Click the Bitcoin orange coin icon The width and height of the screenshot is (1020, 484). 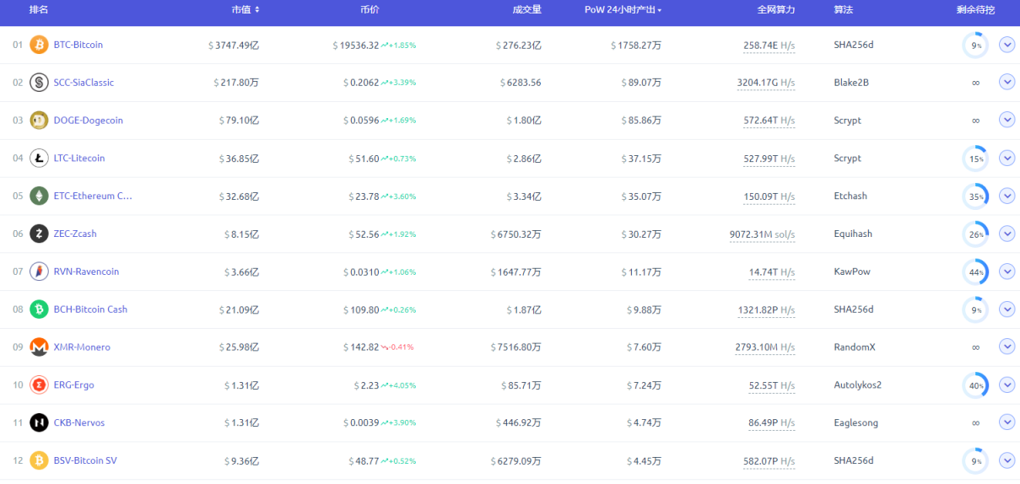[39, 45]
